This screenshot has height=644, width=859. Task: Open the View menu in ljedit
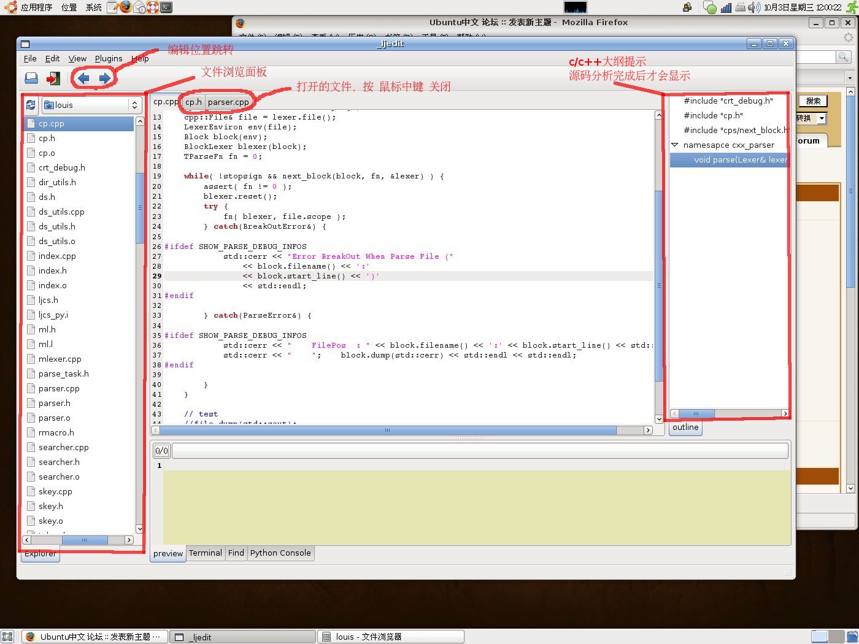tap(77, 58)
